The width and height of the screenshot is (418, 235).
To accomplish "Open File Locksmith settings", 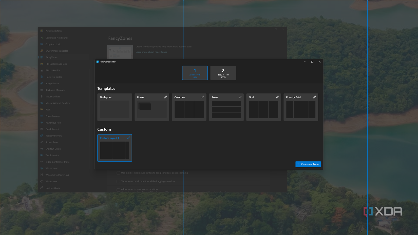I will click(x=52, y=70).
